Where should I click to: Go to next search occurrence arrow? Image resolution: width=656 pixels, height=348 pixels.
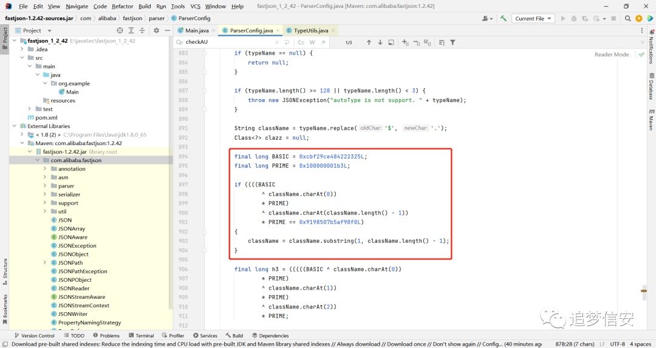380,43
